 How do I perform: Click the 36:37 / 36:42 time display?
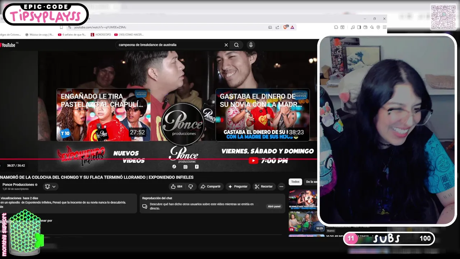click(16, 165)
